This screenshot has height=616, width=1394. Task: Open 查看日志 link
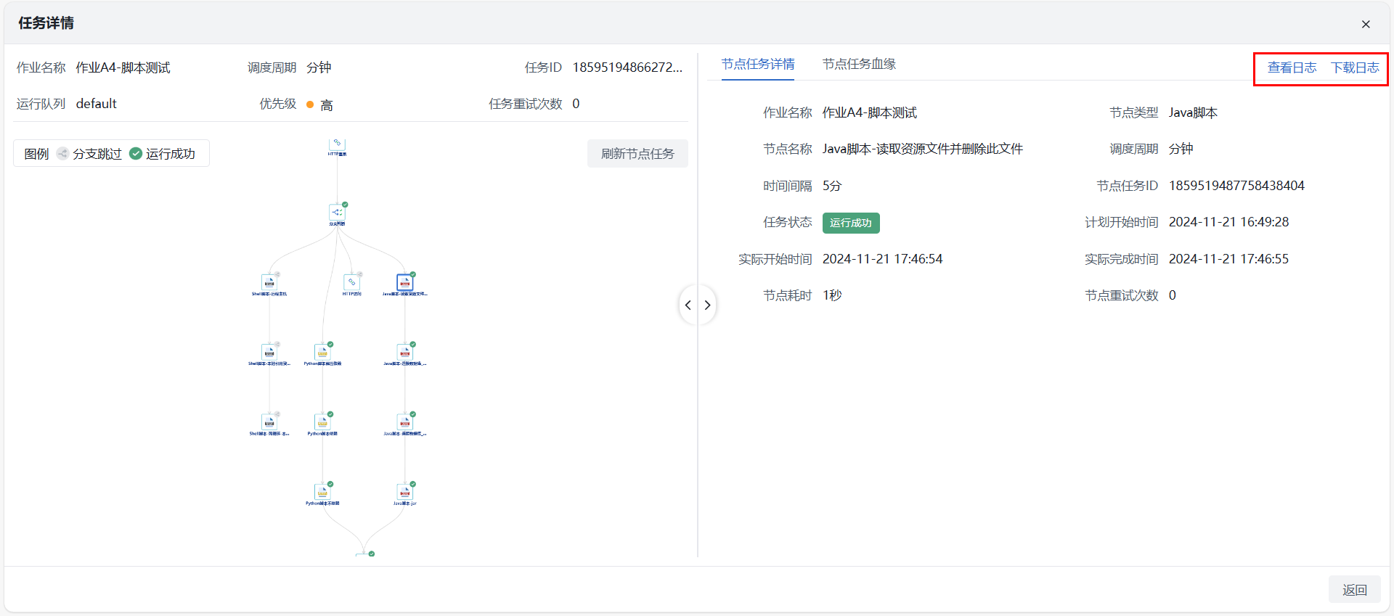(x=1292, y=67)
